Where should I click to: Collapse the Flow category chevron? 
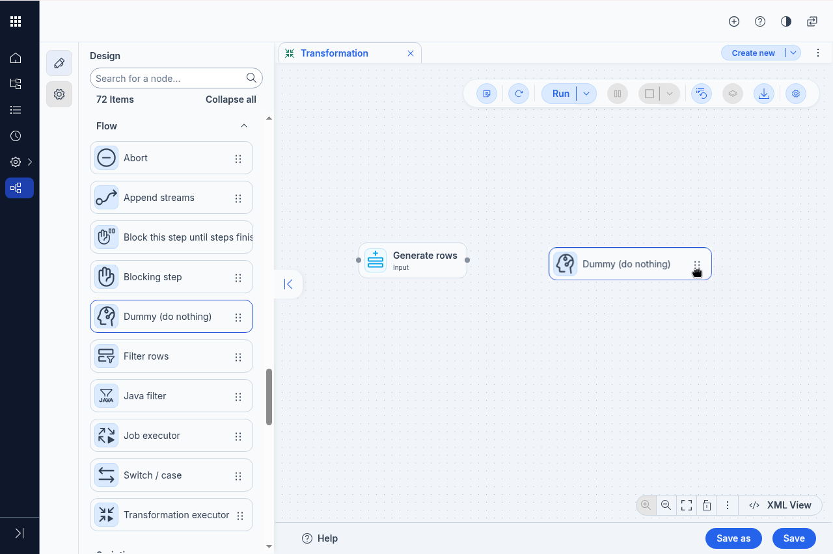(244, 126)
